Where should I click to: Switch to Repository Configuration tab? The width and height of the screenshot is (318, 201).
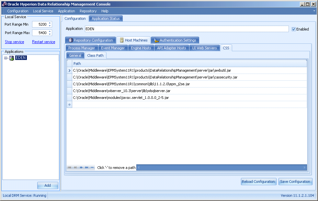[91, 40]
